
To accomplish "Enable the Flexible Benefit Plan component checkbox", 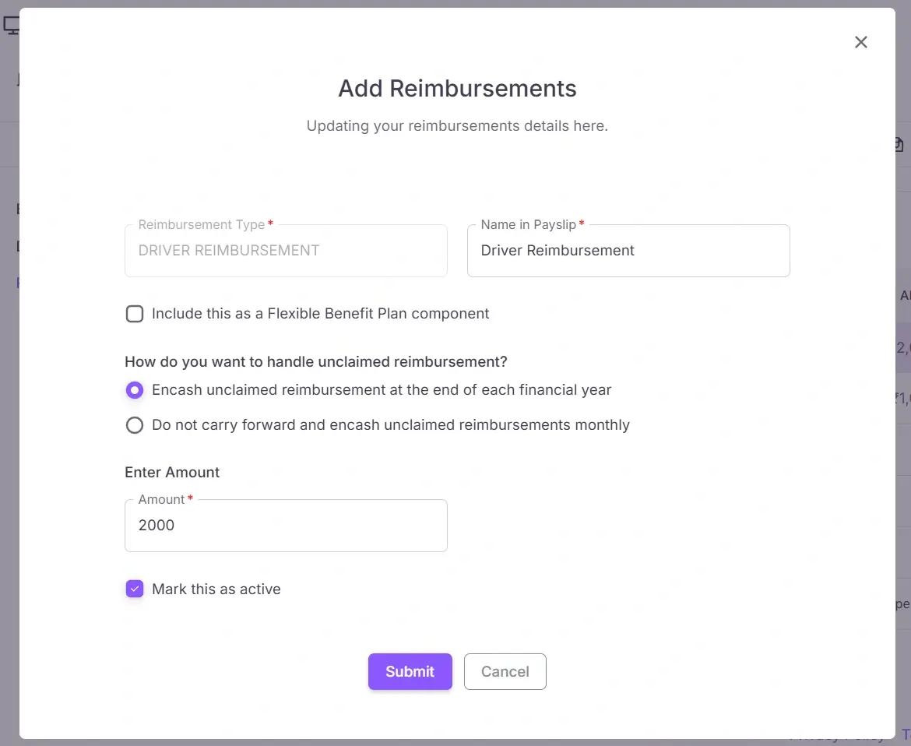I will tap(135, 313).
